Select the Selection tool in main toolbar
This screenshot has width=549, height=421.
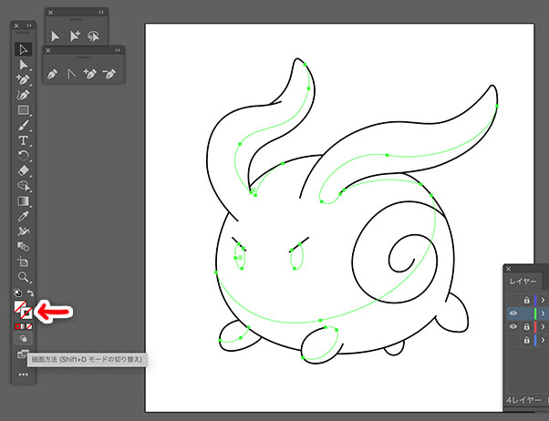(24, 50)
